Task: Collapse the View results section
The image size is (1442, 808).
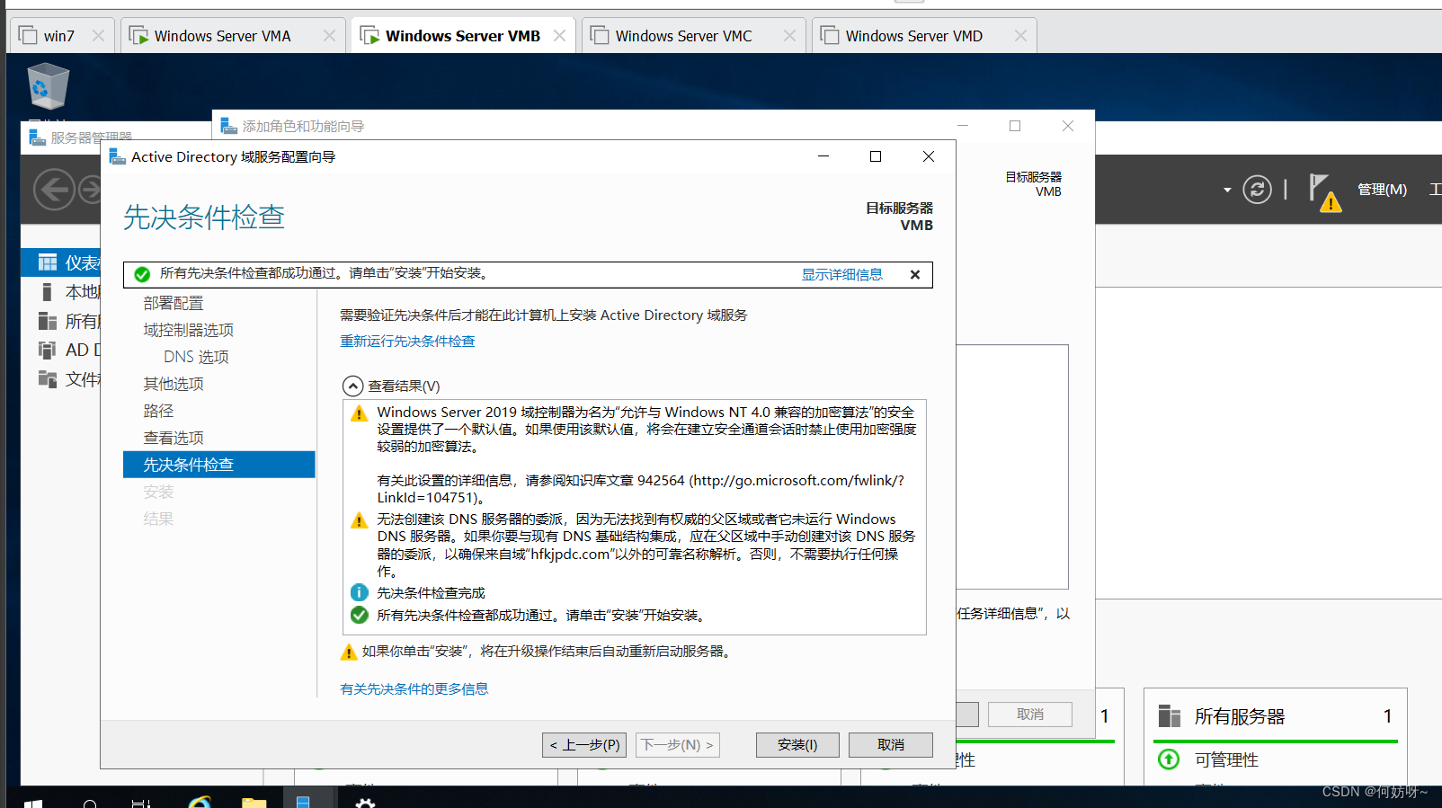Action: (x=353, y=386)
